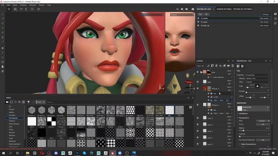Toggle visibility of H_body texture set

tap(198, 18)
